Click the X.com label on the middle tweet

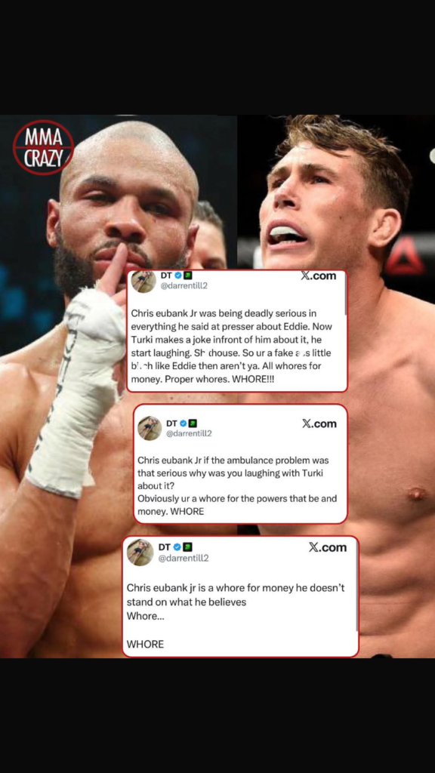[x=319, y=423]
